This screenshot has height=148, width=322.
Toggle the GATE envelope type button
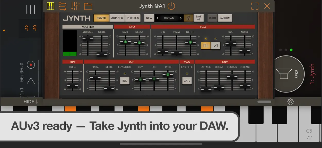pos(187,81)
